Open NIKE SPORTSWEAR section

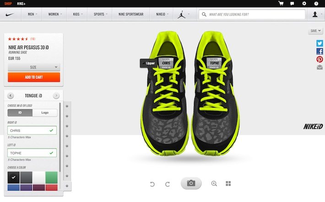[131, 14]
